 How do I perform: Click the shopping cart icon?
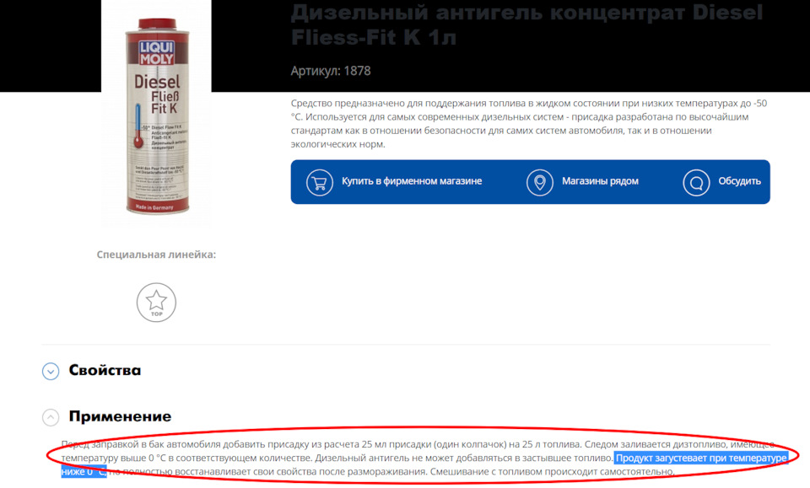click(x=319, y=183)
